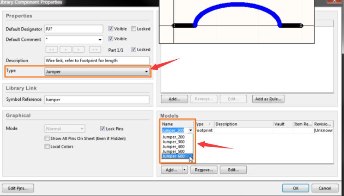This screenshot has width=344, height=196.
Task: Click the Description text field
Action: pos(97,61)
